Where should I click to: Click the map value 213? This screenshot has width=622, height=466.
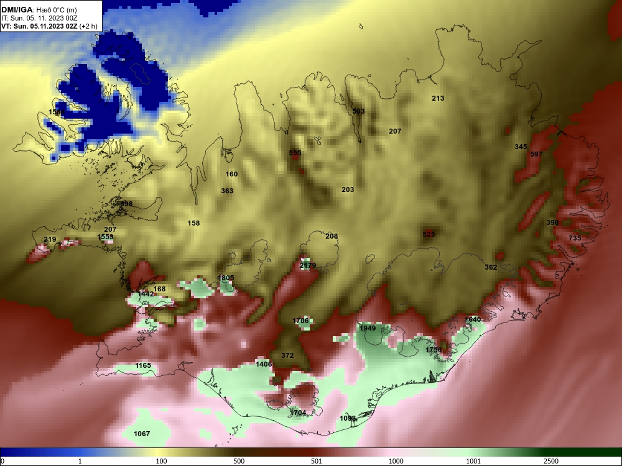point(438,98)
